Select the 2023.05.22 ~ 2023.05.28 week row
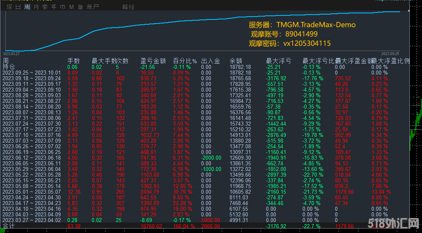This screenshot has width=422, height=233. (195, 175)
